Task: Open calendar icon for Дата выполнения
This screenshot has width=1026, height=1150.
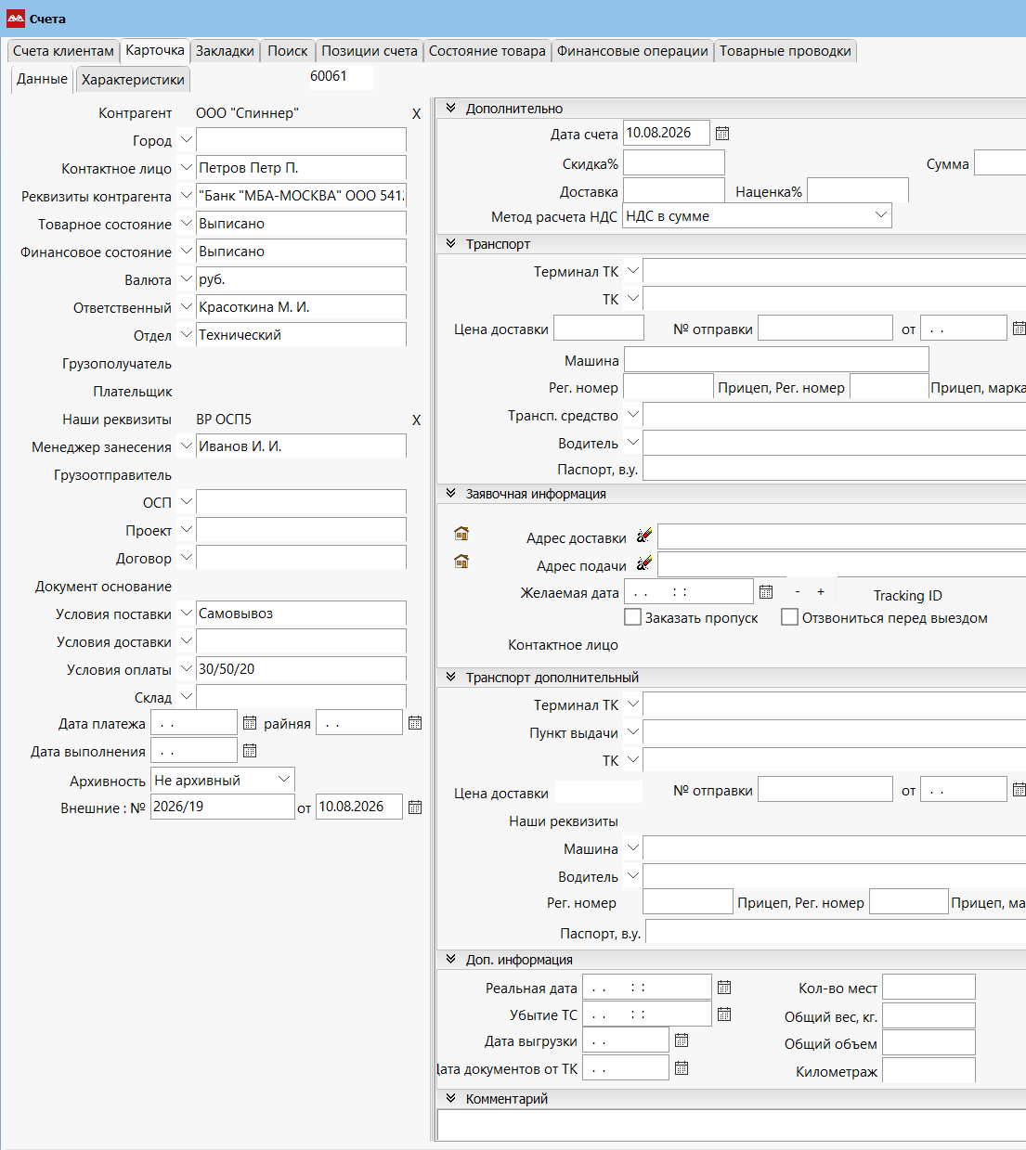Action: (x=250, y=750)
